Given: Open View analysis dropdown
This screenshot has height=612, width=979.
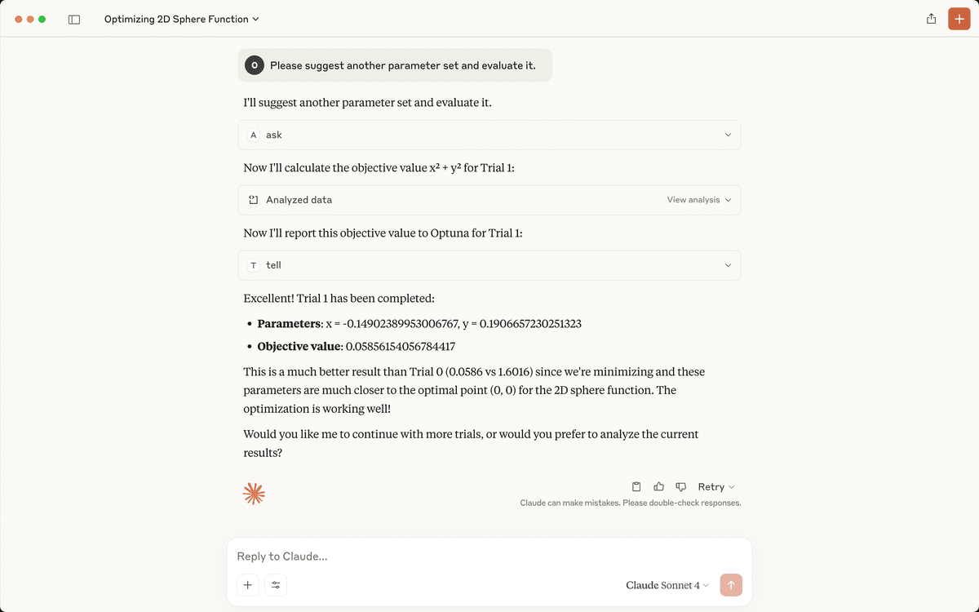Looking at the screenshot, I should point(699,200).
